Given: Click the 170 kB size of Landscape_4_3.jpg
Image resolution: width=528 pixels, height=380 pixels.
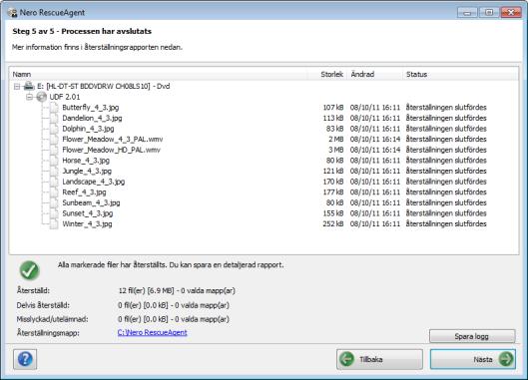Looking at the screenshot, I should tap(333, 182).
